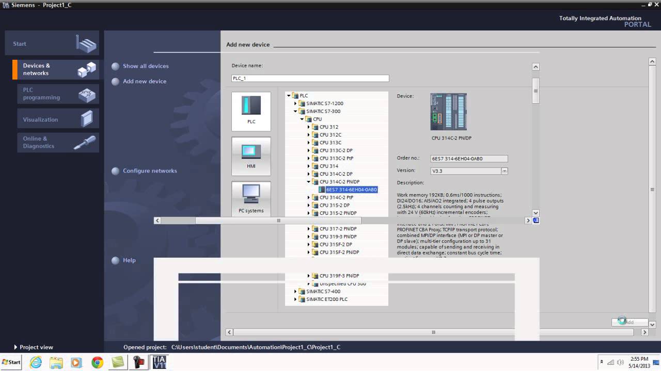Click the volume icon in system tray
Screen dimensions: 661x371
pos(620,362)
